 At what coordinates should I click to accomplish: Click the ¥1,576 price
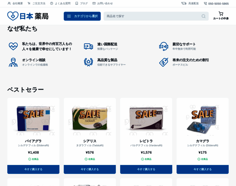146,153
